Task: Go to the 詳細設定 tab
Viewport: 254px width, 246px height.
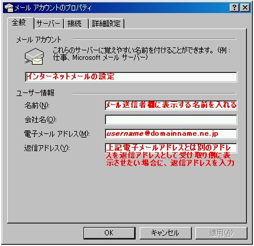Action: [106, 24]
